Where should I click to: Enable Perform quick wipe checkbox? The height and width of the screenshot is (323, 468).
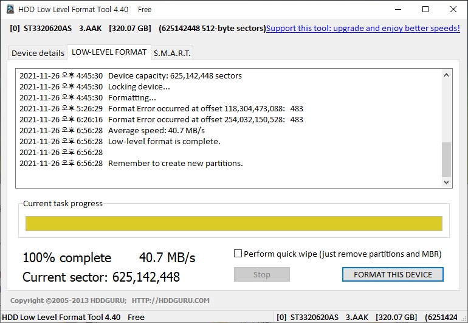click(x=238, y=254)
